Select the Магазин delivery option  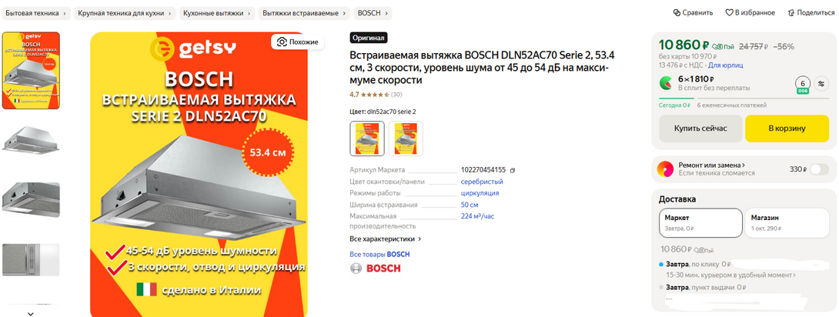[787, 223]
